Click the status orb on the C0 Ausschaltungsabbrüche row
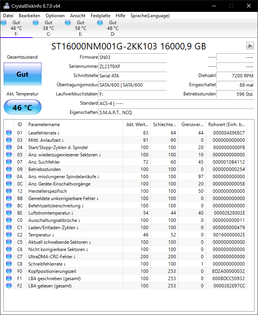The width and height of the screenshot is (258, 315). pos(9,220)
